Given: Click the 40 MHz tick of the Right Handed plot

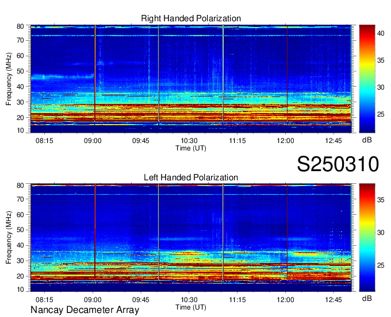Looking at the screenshot, I should coord(20,87).
